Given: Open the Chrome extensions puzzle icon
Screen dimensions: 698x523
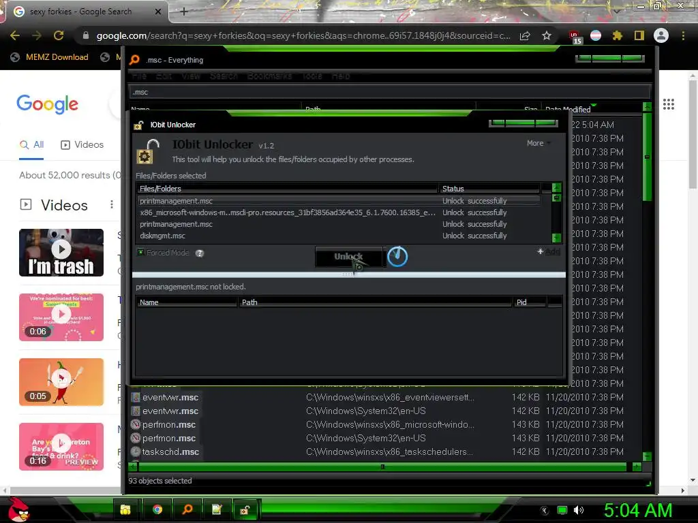Looking at the screenshot, I should (617, 35).
